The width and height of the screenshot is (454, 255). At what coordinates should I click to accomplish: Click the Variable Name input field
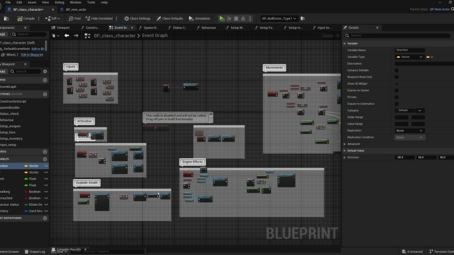tap(410, 50)
